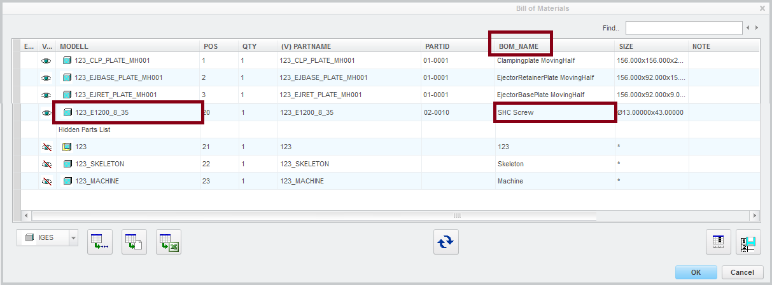The image size is (772, 285).
Task: Open the table column settings icon
Action: (718, 242)
